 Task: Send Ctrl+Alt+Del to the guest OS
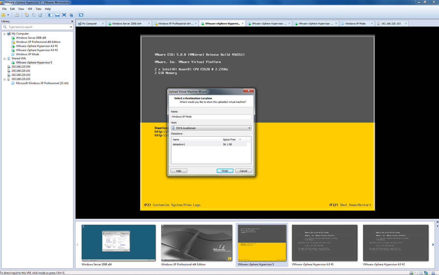pyautogui.click(x=17, y=14)
